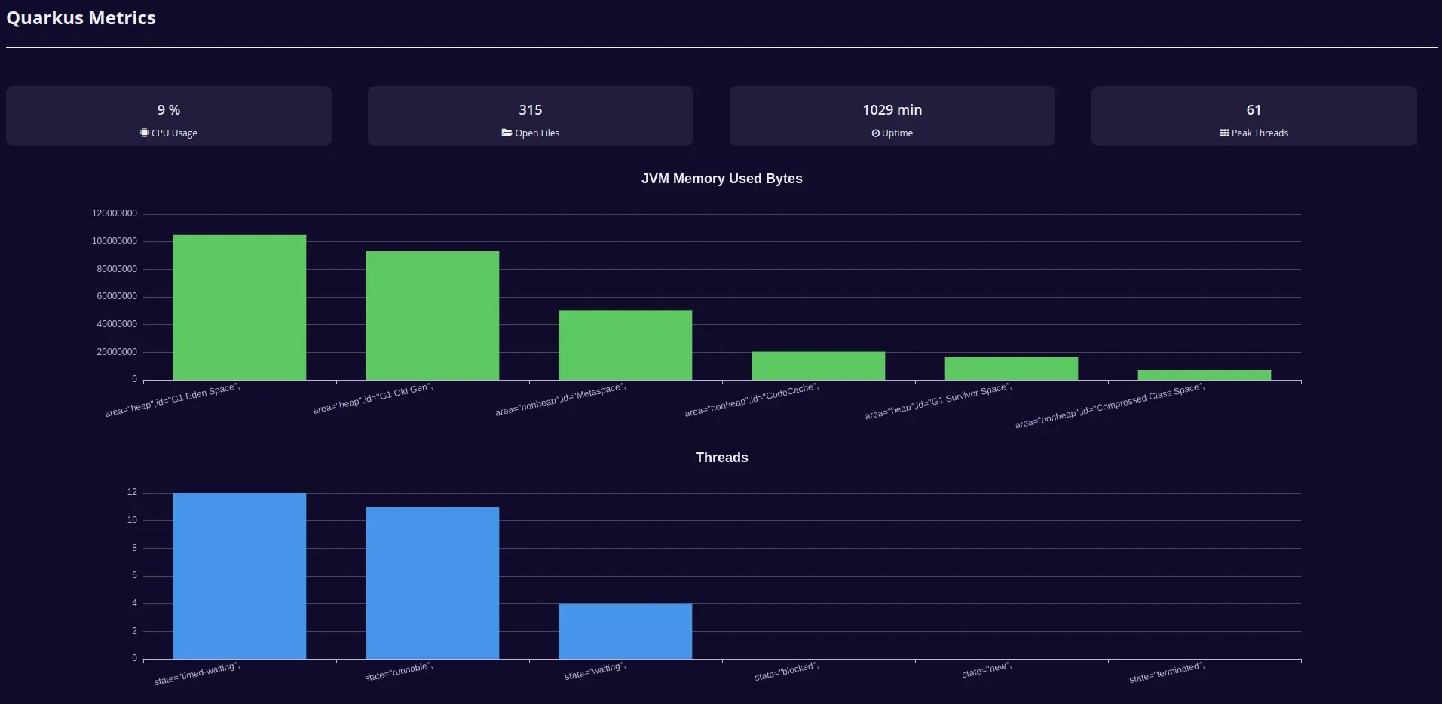The height and width of the screenshot is (704, 1442).
Task: Click the Metaspace green bar
Action: (x=626, y=345)
